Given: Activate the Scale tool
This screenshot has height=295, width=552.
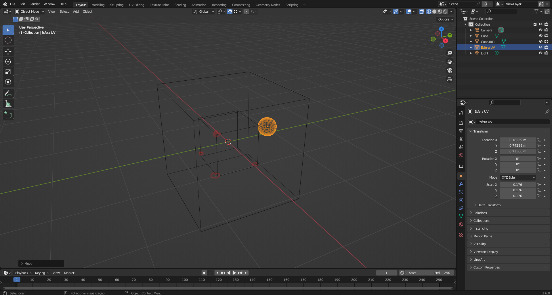Looking at the screenshot, I should [x=8, y=72].
